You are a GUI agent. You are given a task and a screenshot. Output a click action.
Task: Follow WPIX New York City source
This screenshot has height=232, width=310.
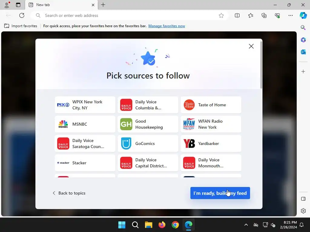(85, 105)
